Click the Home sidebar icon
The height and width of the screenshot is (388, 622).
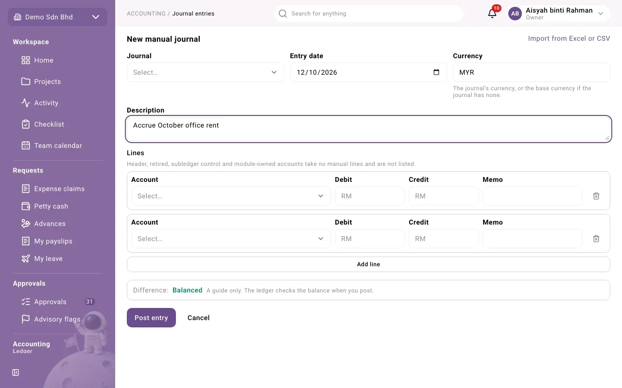pyautogui.click(x=26, y=60)
